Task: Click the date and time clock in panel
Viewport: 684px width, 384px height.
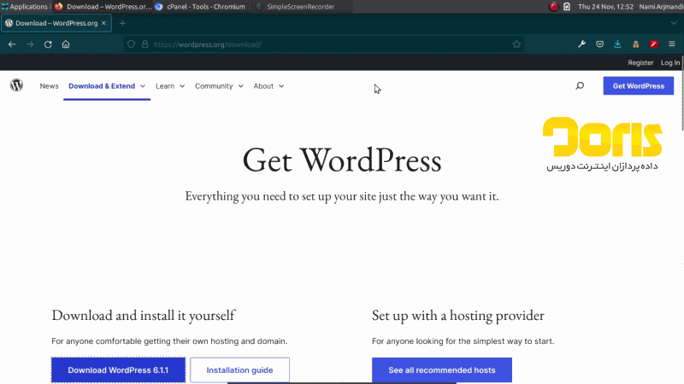Action: tap(605, 7)
